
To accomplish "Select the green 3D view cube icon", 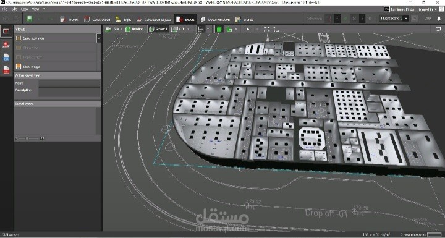I will (x=219, y=29).
